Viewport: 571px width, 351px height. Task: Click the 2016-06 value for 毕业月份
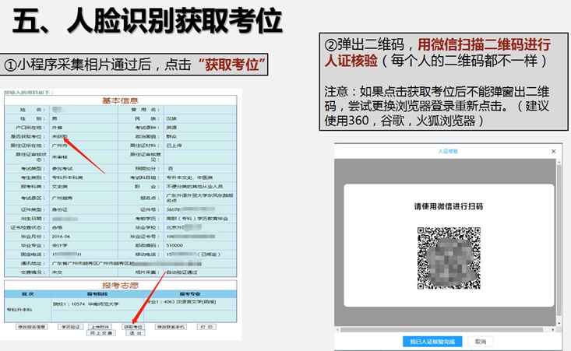click(x=61, y=237)
